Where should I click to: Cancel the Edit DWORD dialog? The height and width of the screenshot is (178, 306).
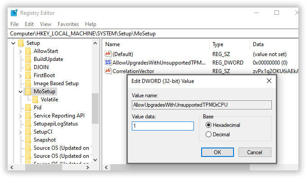pyautogui.click(x=255, y=152)
